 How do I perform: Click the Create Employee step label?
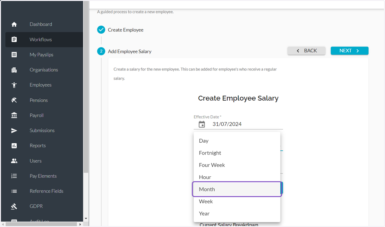coord(126,30)
